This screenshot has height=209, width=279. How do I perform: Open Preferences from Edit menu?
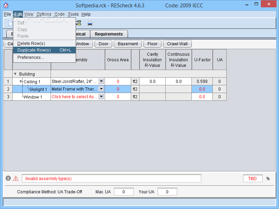(x=45, y=57)
